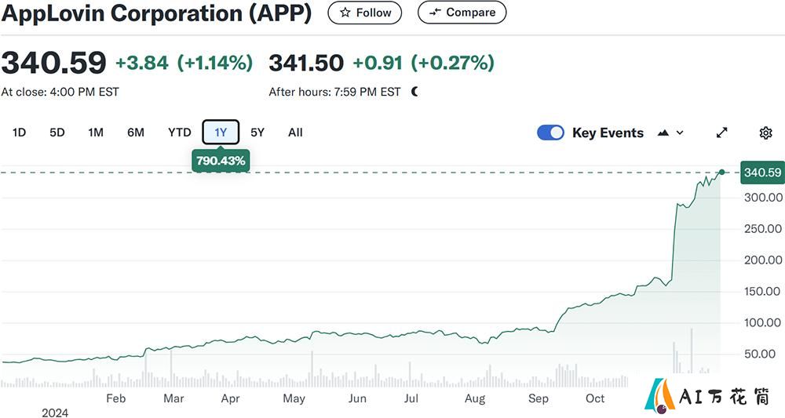Click the AppLovin Corporation (APP) title

(x=156, y=13)
